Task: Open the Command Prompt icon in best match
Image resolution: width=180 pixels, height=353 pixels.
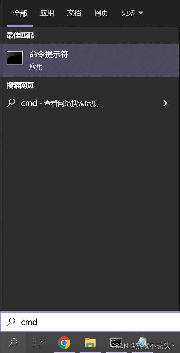Action: [x=15, y=58]
